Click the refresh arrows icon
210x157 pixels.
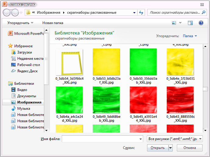click(141, 12)
